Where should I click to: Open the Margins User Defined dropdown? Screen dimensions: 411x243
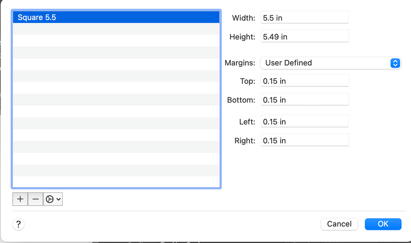click(330, 63)
